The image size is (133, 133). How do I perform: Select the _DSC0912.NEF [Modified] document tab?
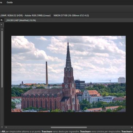coord(21,20)
